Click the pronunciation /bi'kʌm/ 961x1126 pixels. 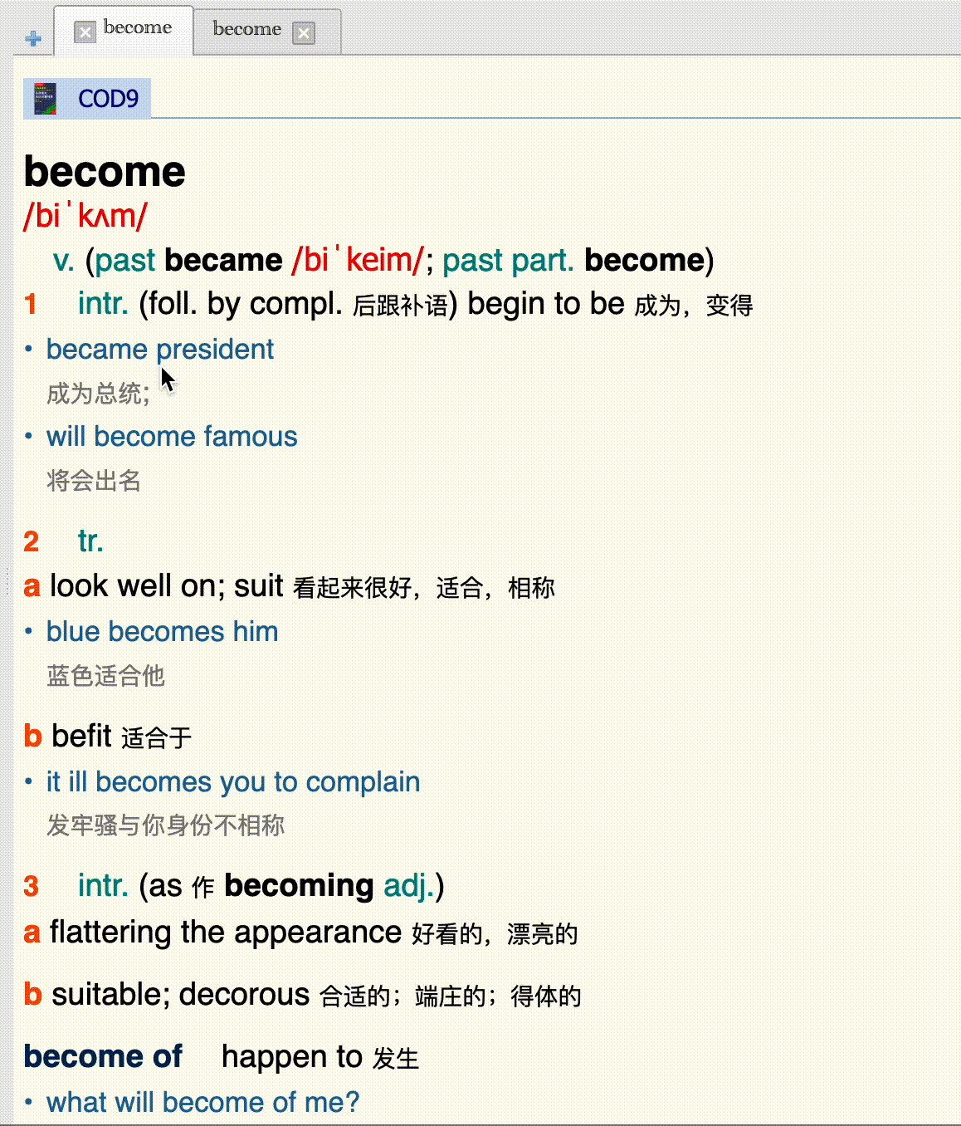tap(85, 216)
